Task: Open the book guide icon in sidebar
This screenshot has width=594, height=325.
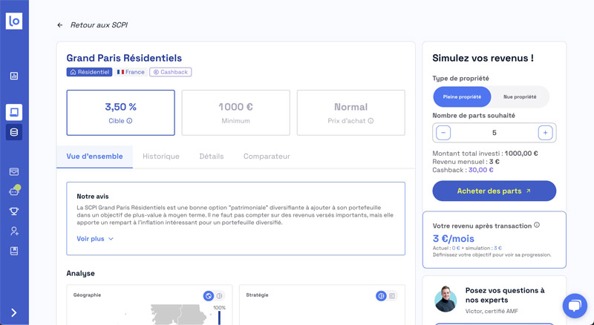Action: (14, 251)
